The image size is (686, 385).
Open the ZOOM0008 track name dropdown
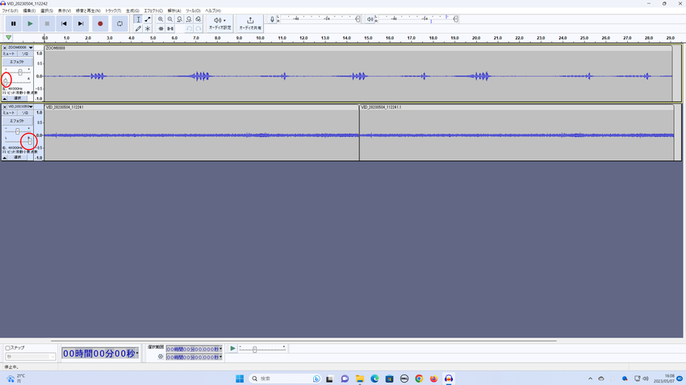pyautogui.click(x=20, y=48)
